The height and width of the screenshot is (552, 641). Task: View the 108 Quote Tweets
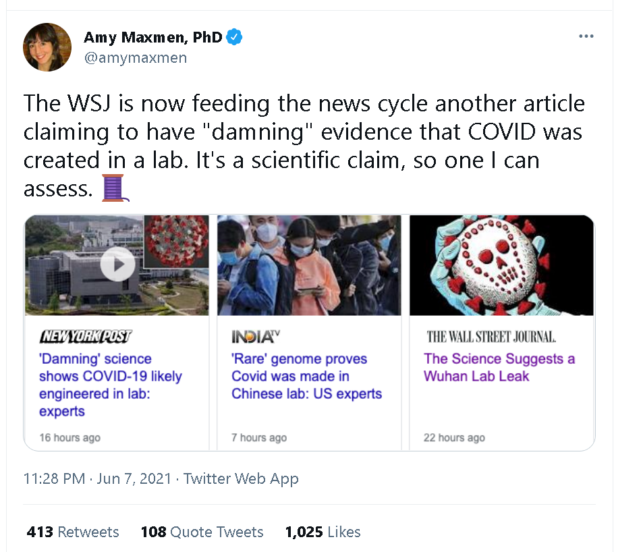(202, 532)
